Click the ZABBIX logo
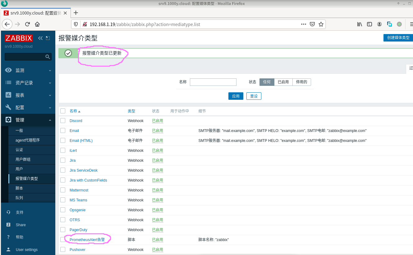 (19, 38)
